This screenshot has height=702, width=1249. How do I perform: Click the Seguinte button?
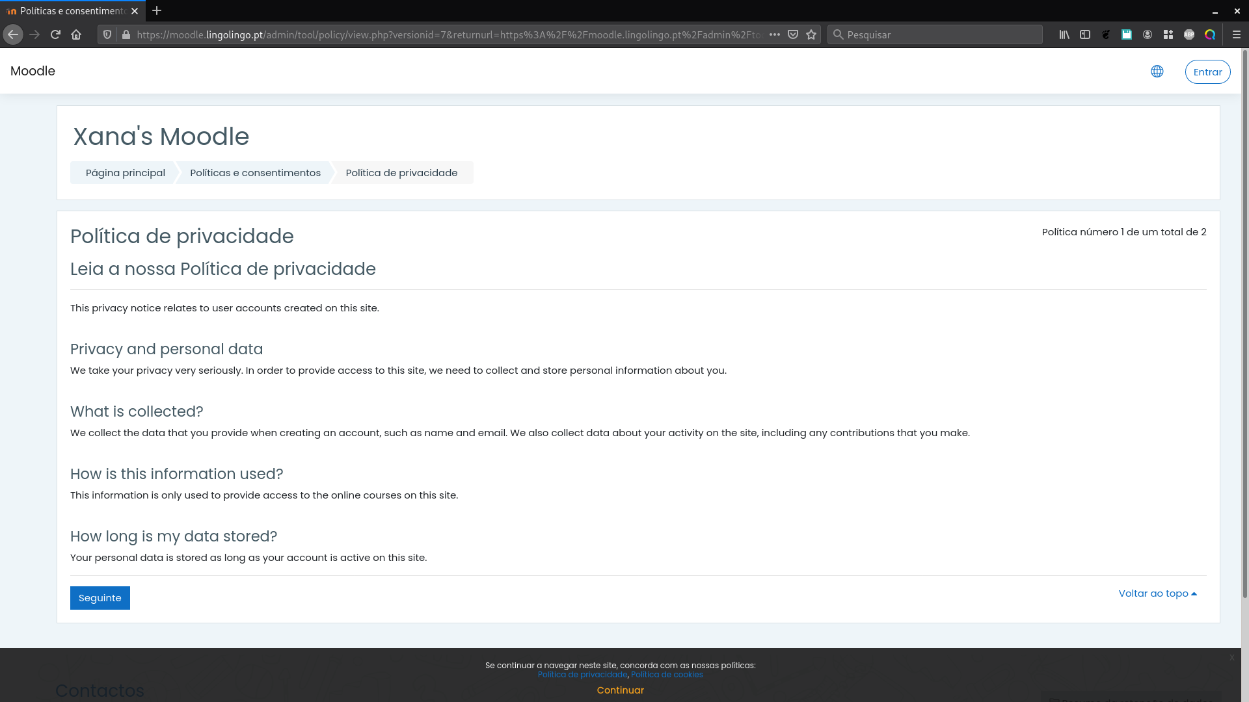100,598
